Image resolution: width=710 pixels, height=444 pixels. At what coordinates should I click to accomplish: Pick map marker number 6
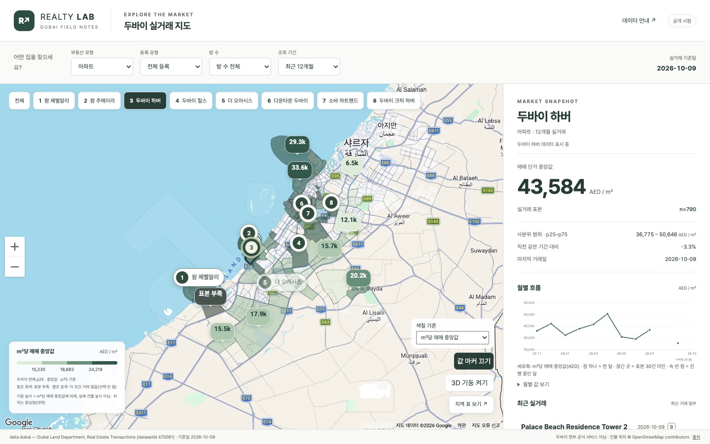302,203
